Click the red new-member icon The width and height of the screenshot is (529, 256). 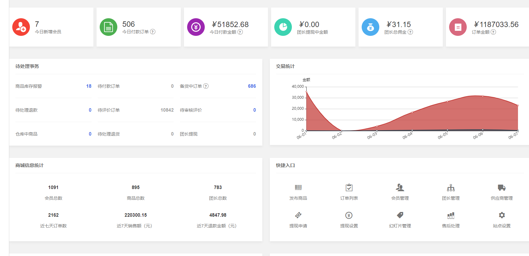[21, 27]
